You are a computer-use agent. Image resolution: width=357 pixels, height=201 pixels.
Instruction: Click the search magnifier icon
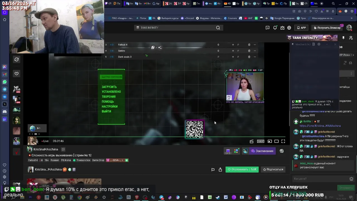pos(218,28)
